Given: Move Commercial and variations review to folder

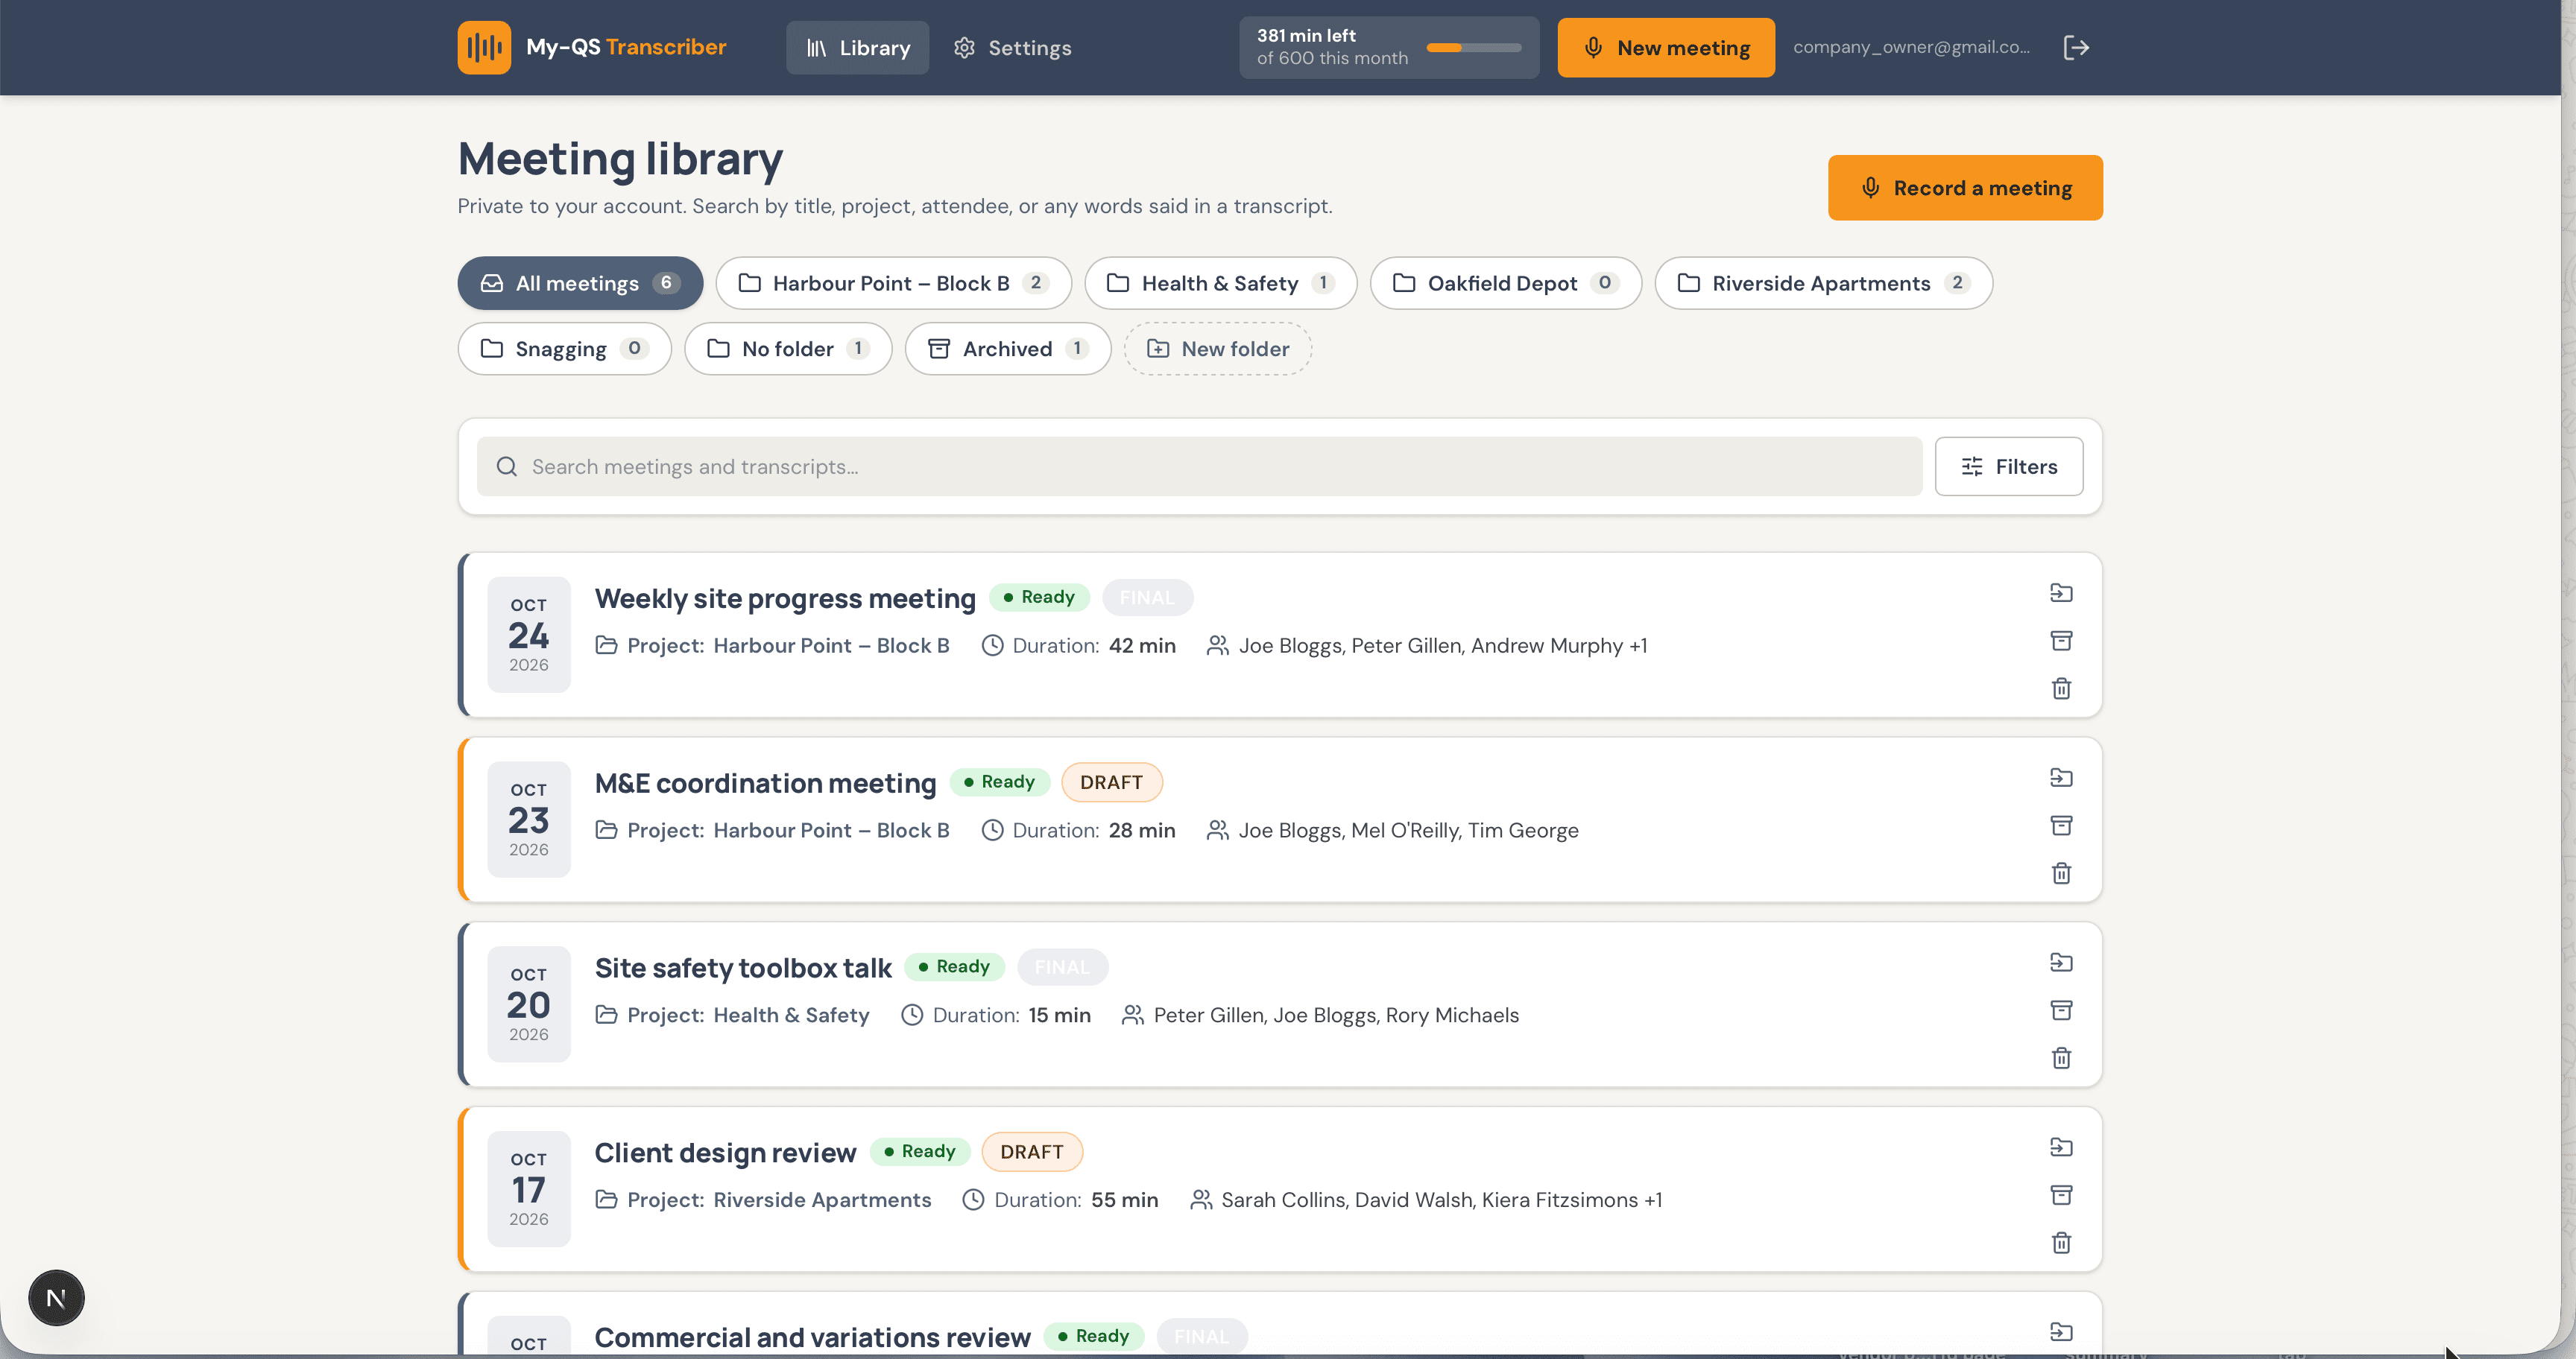Looking at the screenshot, I should 2061,1332.
